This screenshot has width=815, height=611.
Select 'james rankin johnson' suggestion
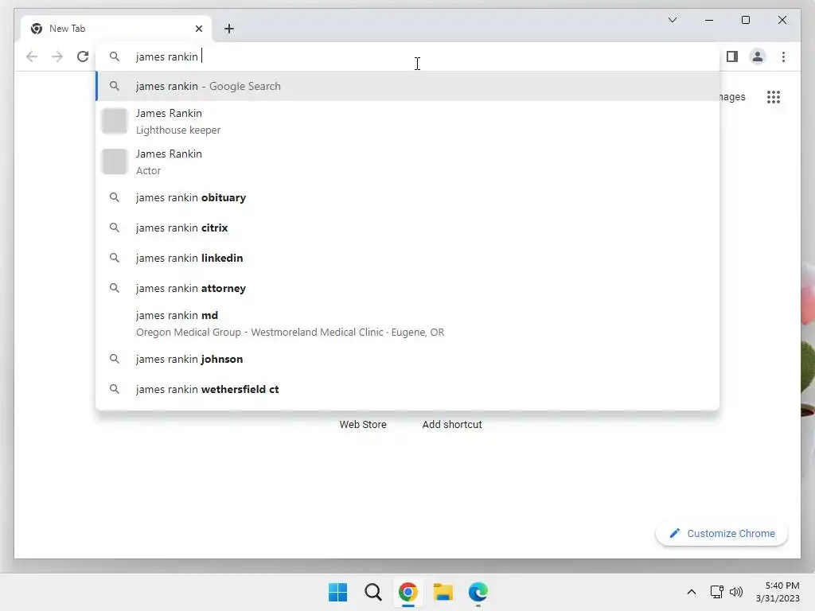point(408,359)
